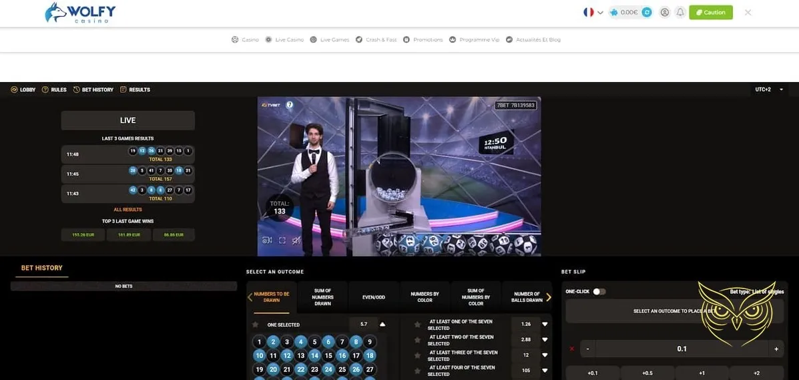Select the Even/Odd tab
Image resolution: width=799 pixels, height=380 pixels.
tap(374, 297)
